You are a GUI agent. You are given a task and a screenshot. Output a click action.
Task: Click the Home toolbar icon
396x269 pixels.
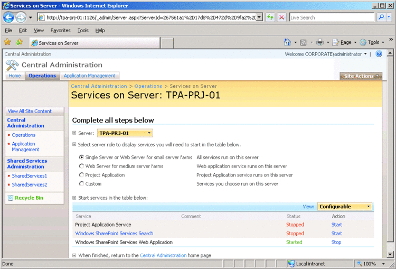click(x=287, y=42)
